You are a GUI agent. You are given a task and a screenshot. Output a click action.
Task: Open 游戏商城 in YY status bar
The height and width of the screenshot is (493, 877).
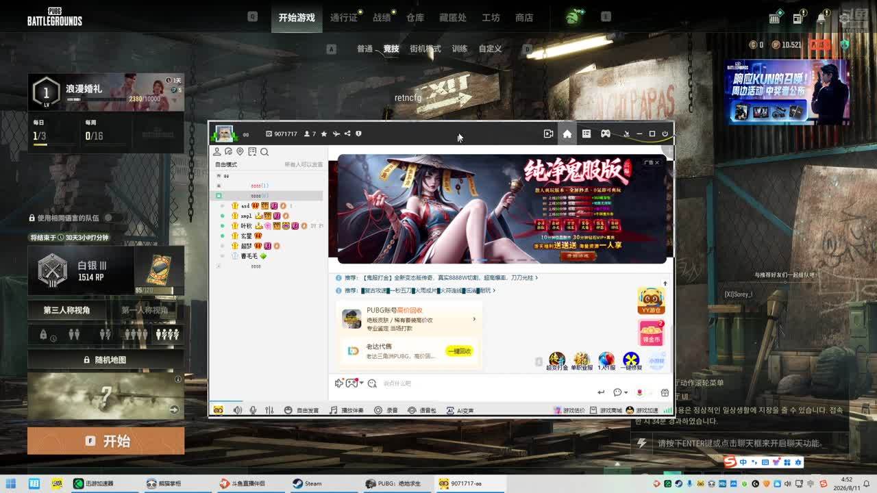(606, 410)
